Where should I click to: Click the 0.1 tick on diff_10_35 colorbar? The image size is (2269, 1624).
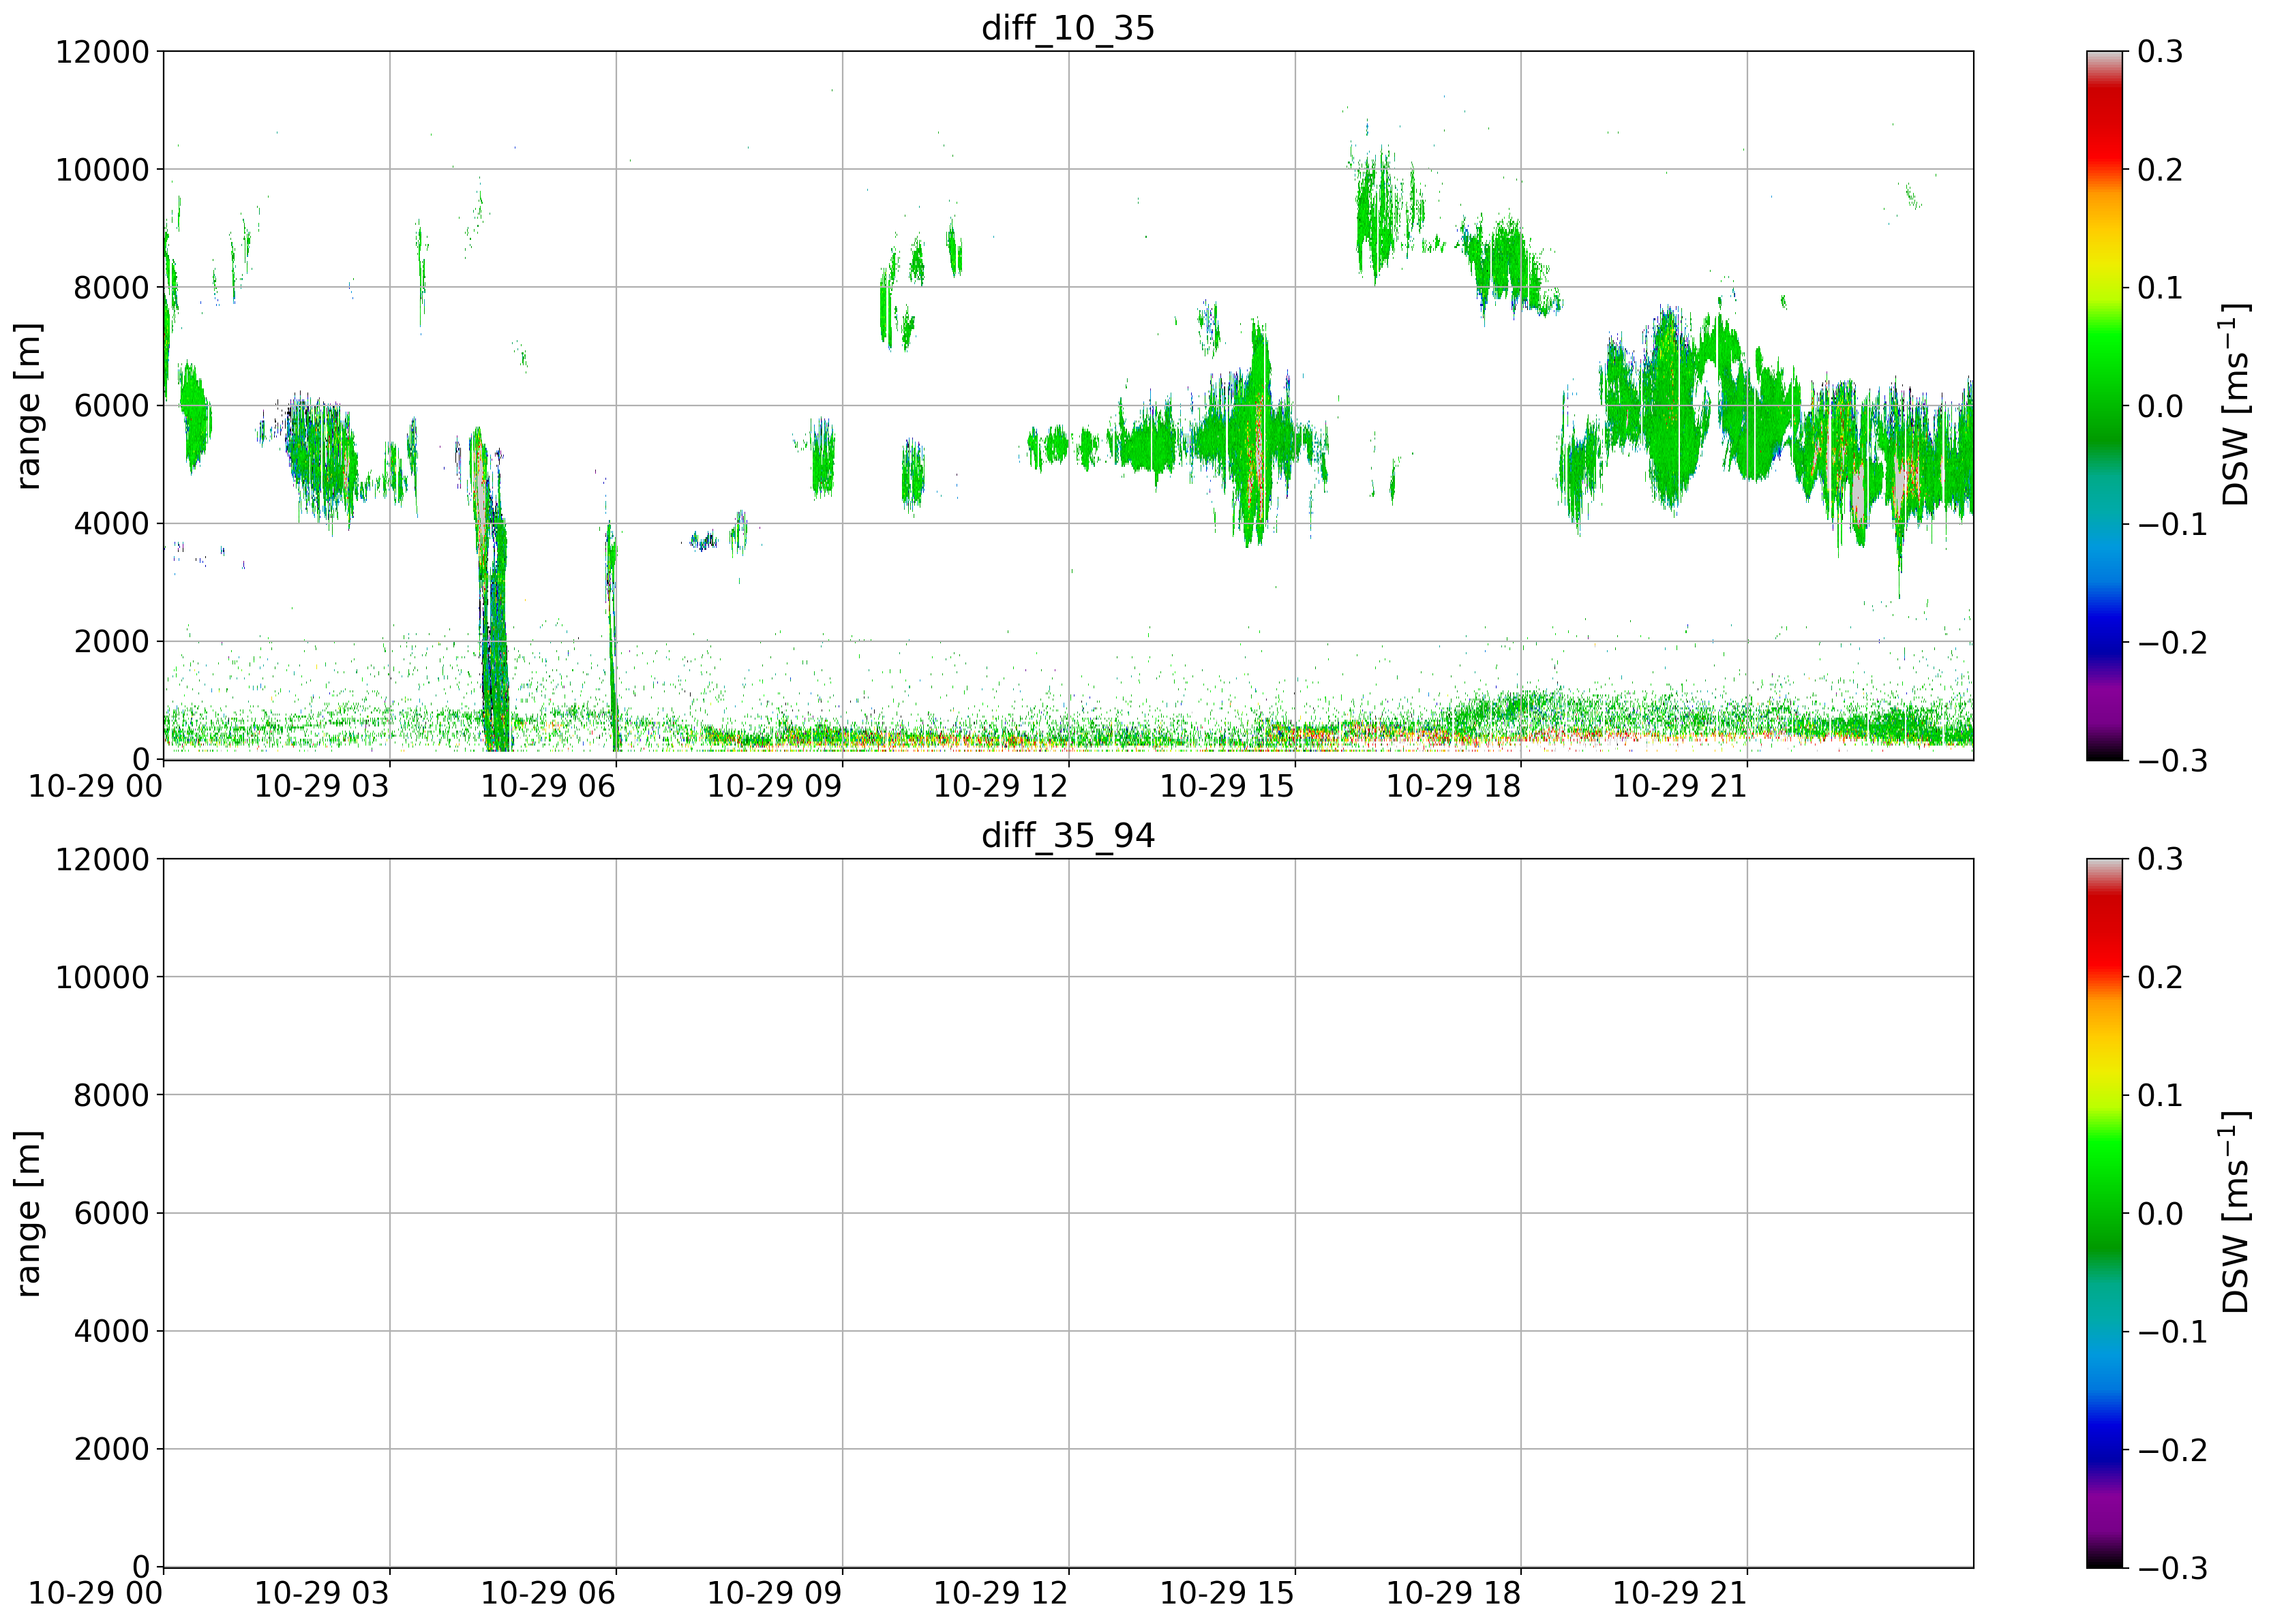click(2160, 288)
